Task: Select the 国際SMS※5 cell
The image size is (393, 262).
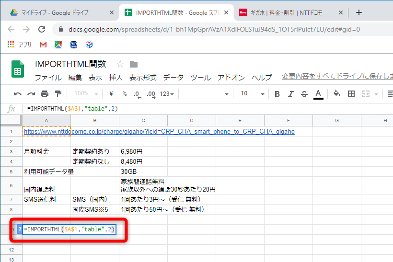Action: click(x=95, y=209)
